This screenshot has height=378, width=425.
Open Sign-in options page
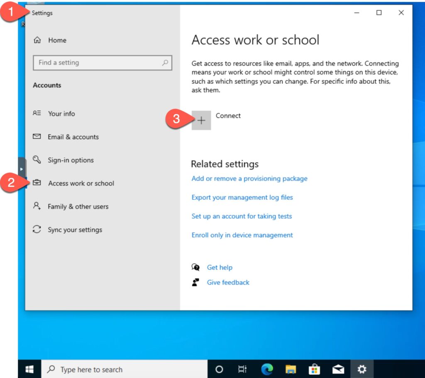tap(71, 160)
